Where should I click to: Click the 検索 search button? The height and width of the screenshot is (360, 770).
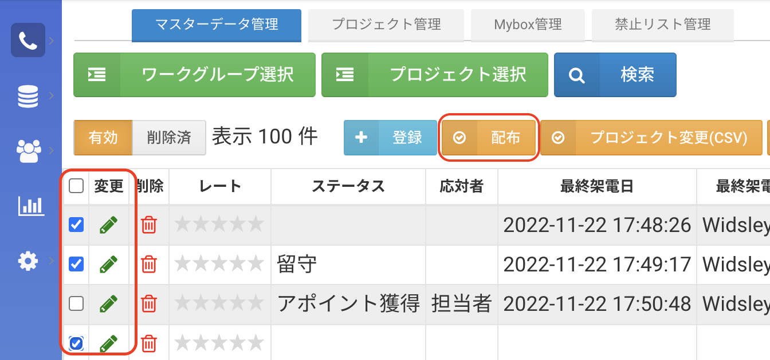[x=615, y=75]
